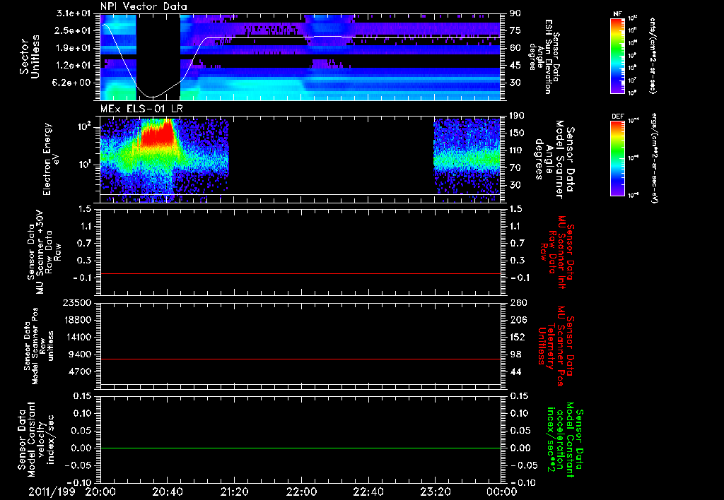This screenshot has width=724, height=500.
Task: Click the 'NF' label above the color bar
Action: (617, 14)
